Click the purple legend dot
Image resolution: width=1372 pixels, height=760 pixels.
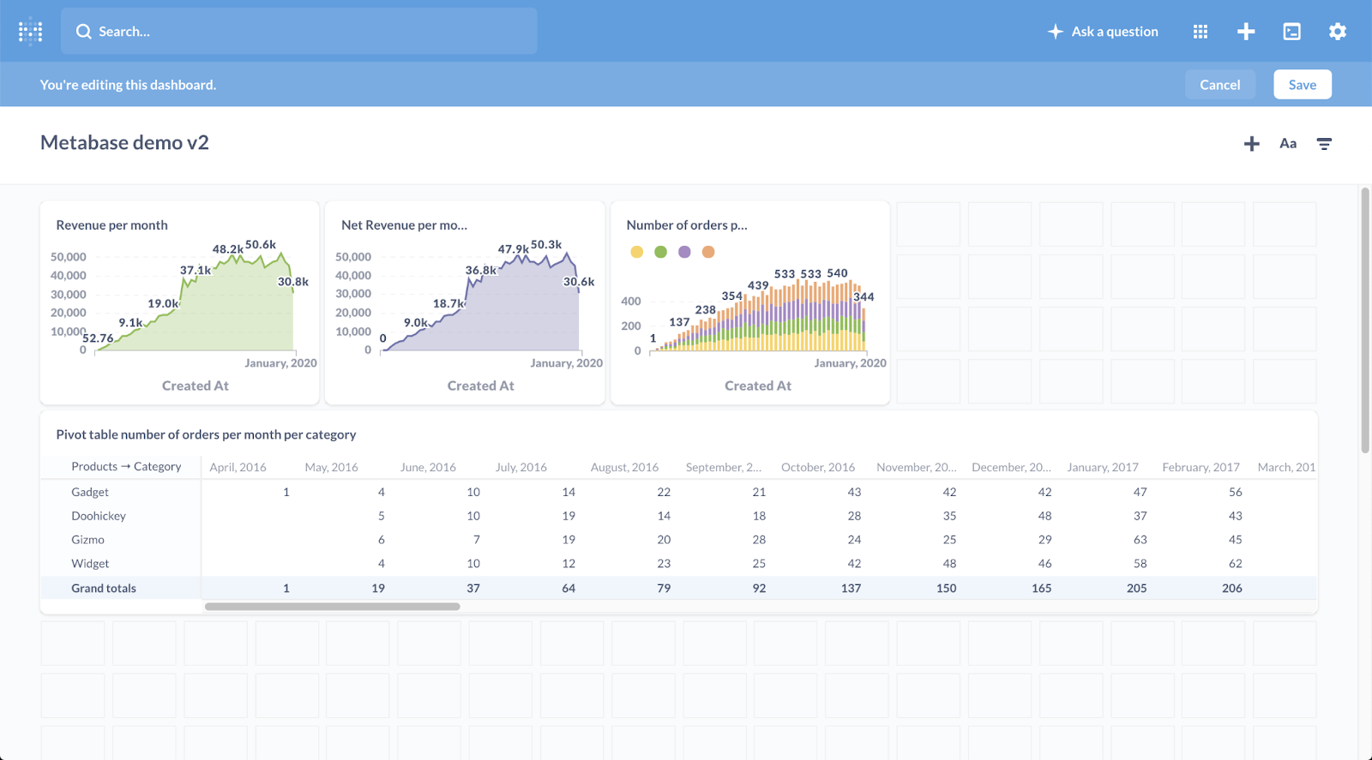click(684, 252)
